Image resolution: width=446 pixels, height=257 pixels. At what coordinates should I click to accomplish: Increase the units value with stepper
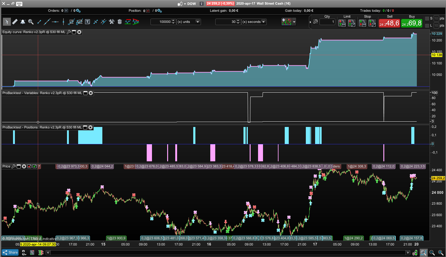[x=174, y=20]
